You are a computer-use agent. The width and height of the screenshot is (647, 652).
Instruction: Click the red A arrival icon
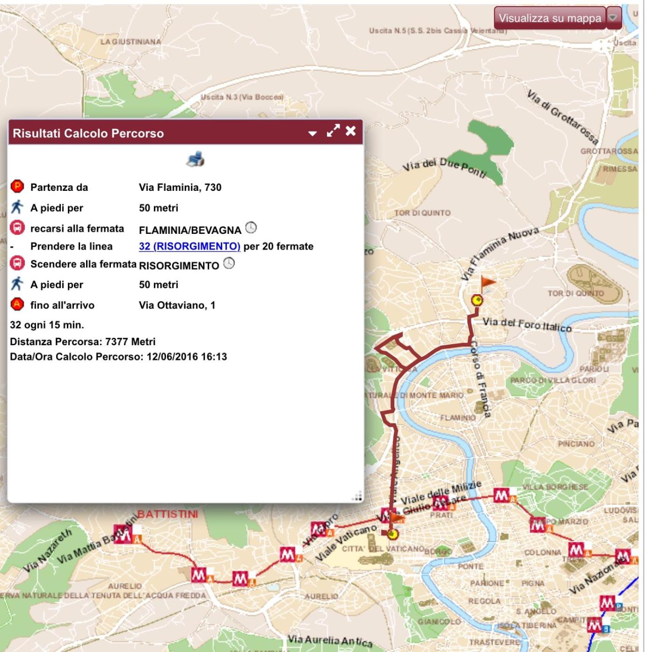(17, 304)
